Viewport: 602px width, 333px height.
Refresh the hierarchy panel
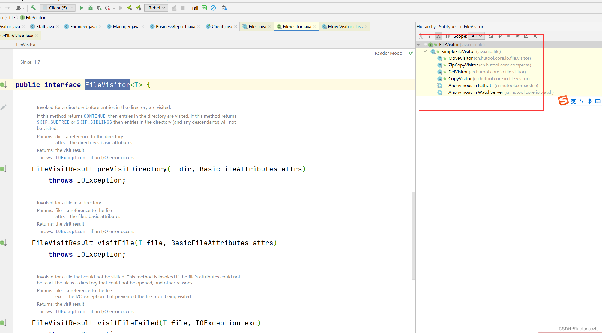tap(491, 36)
